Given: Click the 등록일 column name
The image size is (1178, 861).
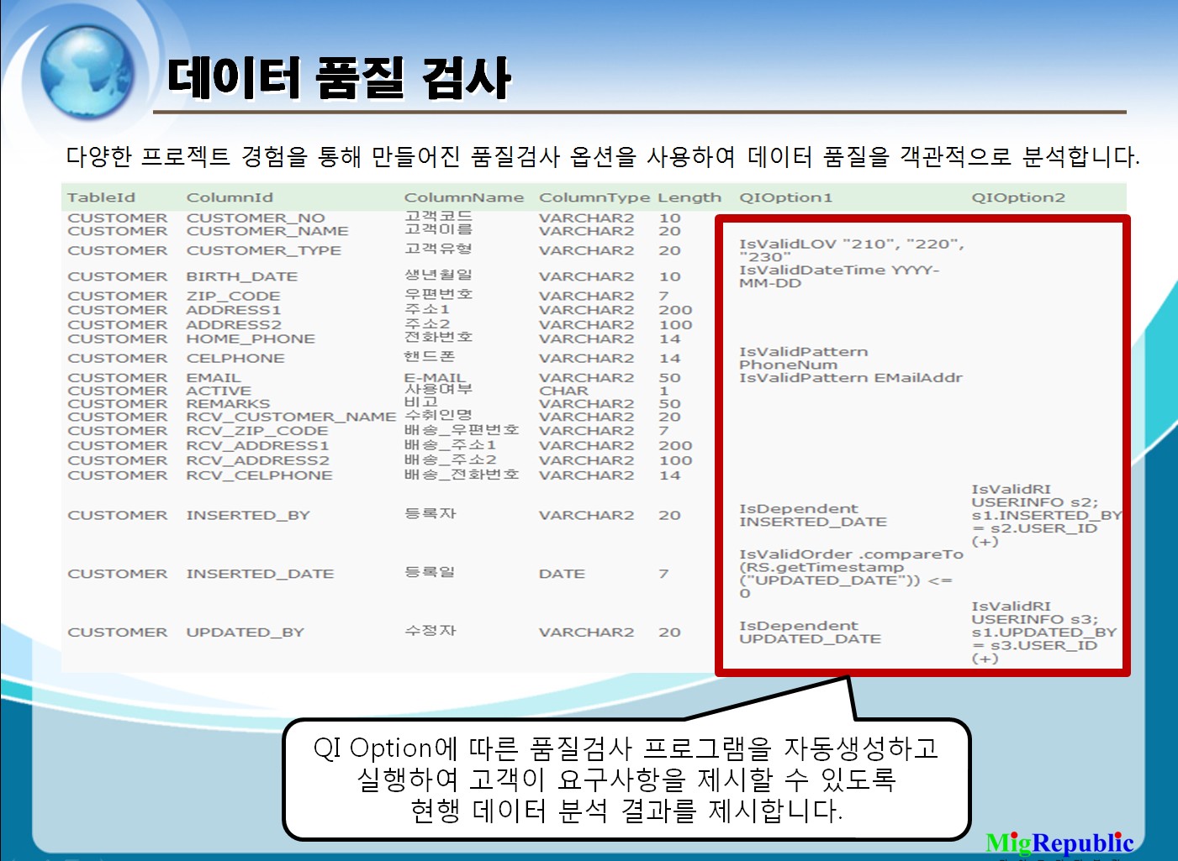Looking at the screenshot, I should pos(430,572).
